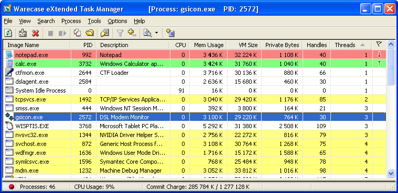Click the CPU Usage: 9% status bar entry

(x=94, y=187)
